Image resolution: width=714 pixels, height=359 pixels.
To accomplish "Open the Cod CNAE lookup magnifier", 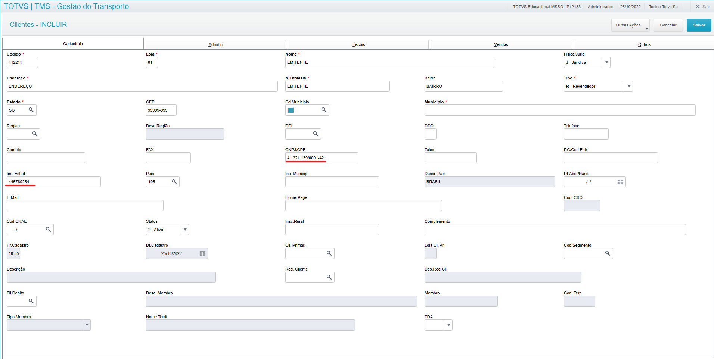I will point(48,230).
